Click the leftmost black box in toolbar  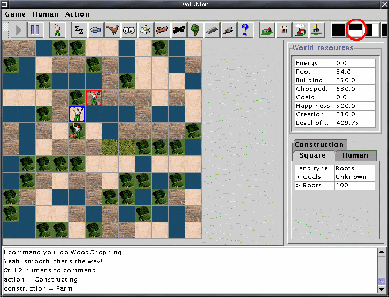(x=338, y=29)
